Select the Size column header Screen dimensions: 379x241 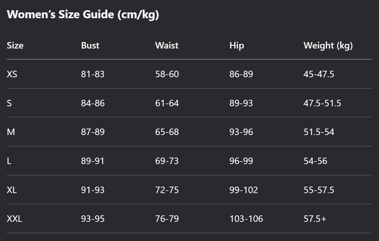[15, 45]
